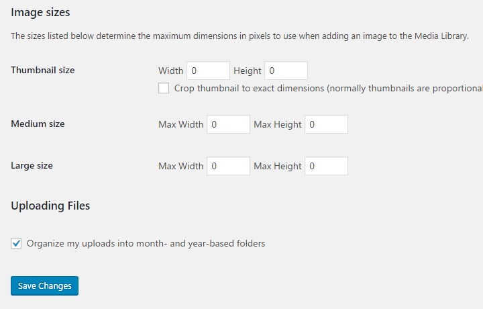Click the 'Max Height' label in Medium size row

[x=278, y=124]
